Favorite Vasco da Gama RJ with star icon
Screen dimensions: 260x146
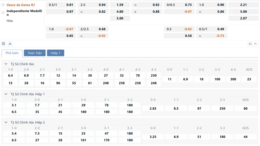pos(3,5)
